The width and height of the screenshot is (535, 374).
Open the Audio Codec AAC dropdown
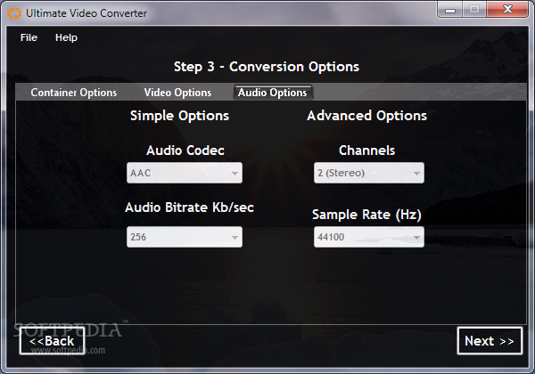[185, 173]
